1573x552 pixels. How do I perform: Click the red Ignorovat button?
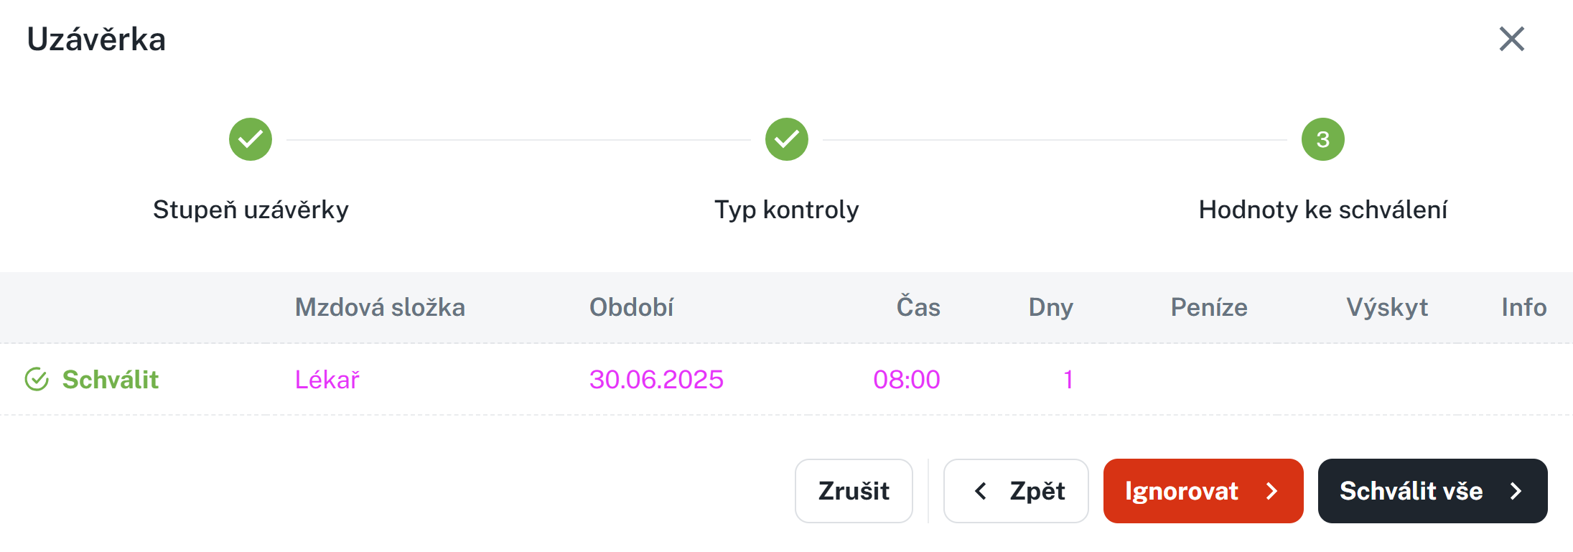(1203, 491)
